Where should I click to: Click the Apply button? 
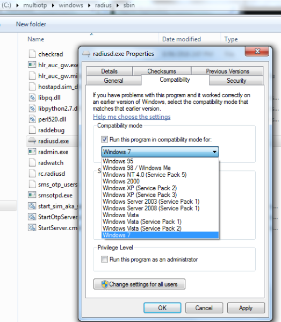[246, 308]
